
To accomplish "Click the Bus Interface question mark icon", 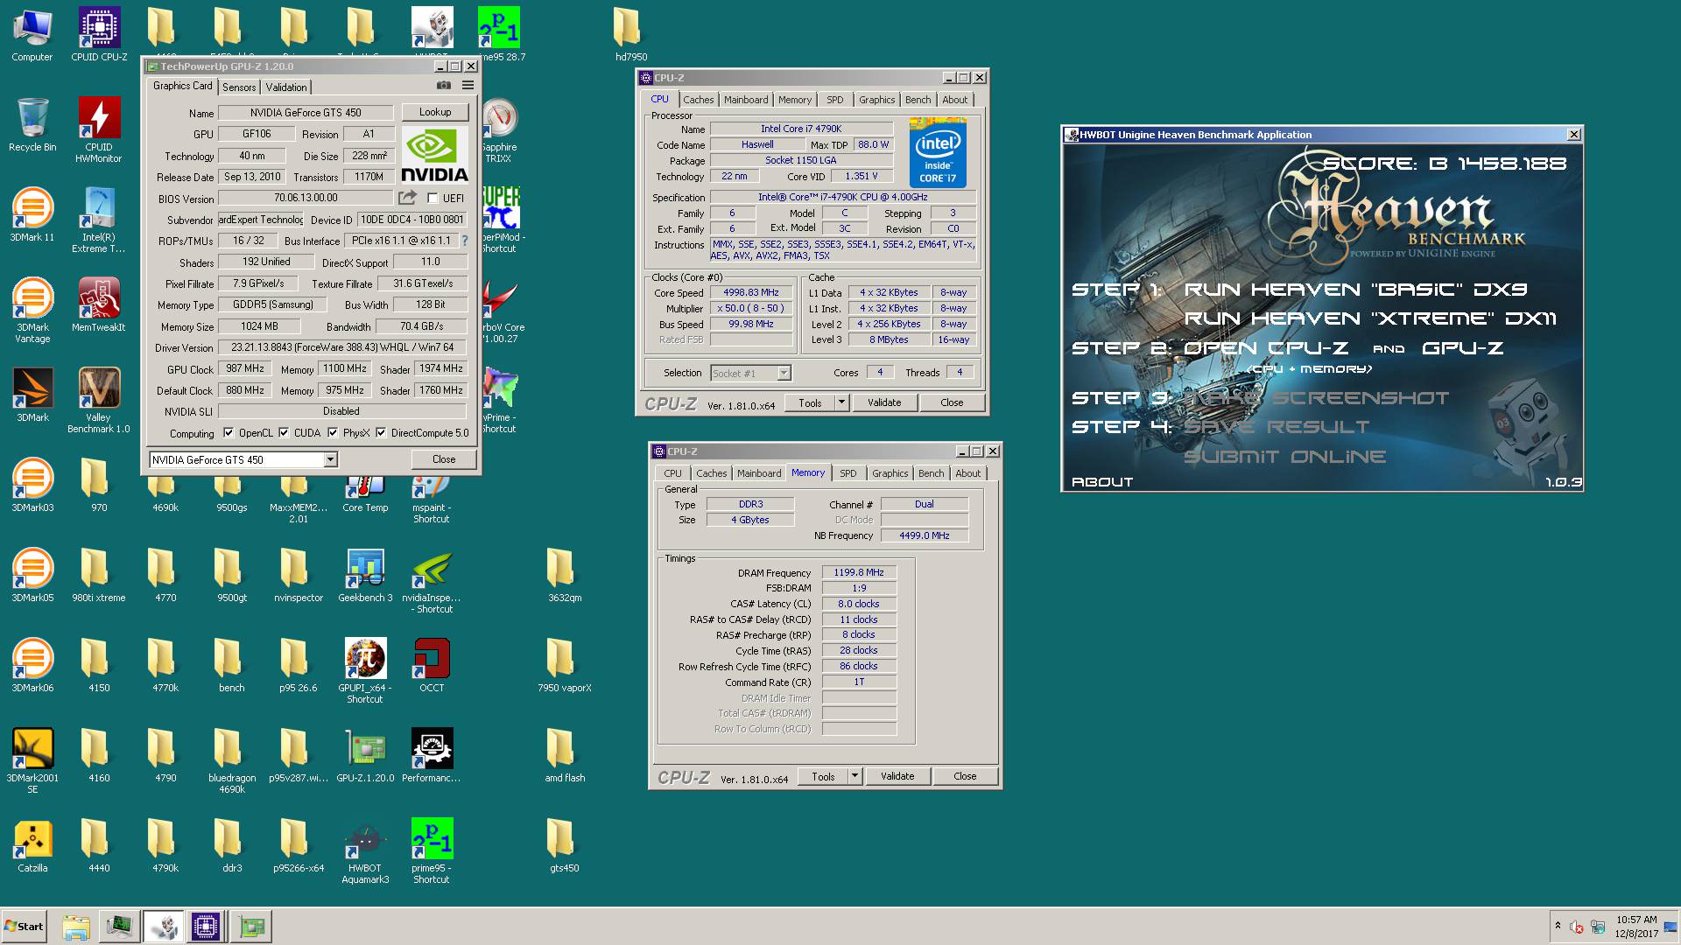I will point(464,241).
